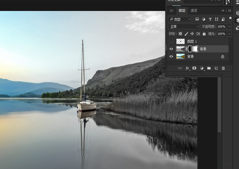Lock all padlock icon

[204, 34]
